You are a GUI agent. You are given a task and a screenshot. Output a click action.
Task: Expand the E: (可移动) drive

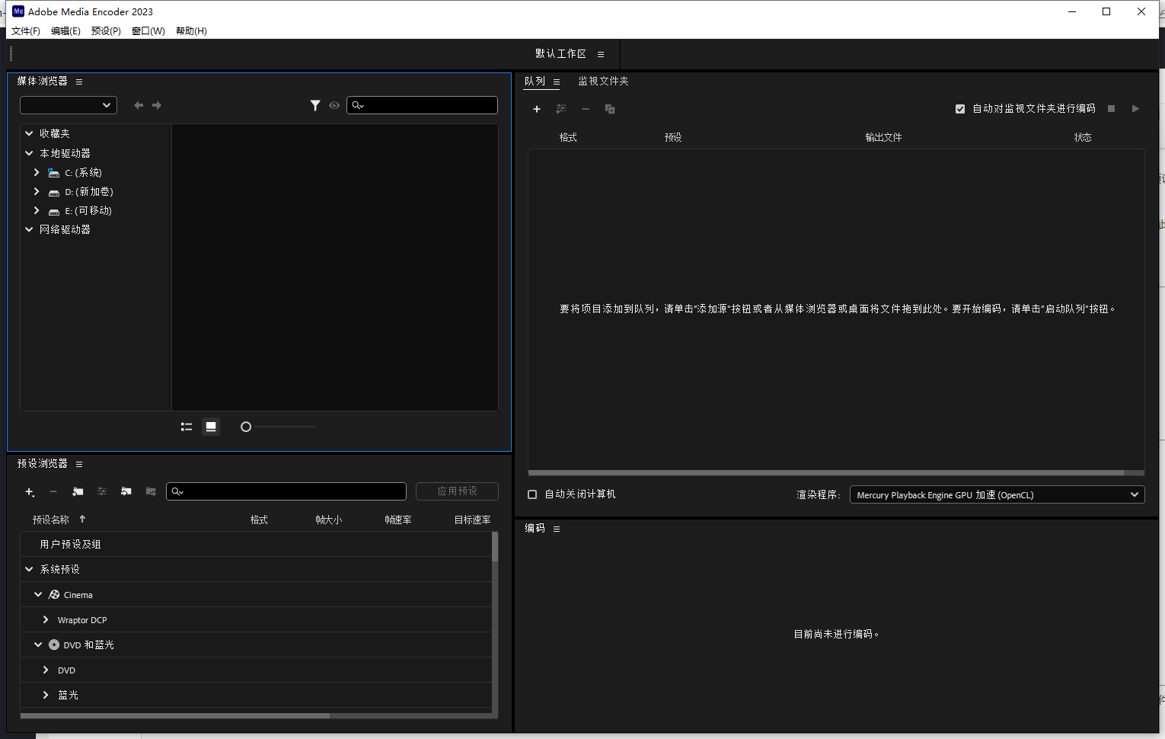tap(37, 211)
